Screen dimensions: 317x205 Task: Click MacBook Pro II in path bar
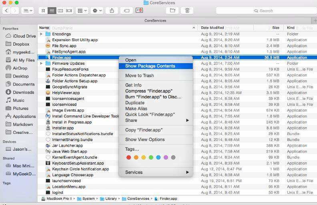pyautogui.click(x=57, y=199)
